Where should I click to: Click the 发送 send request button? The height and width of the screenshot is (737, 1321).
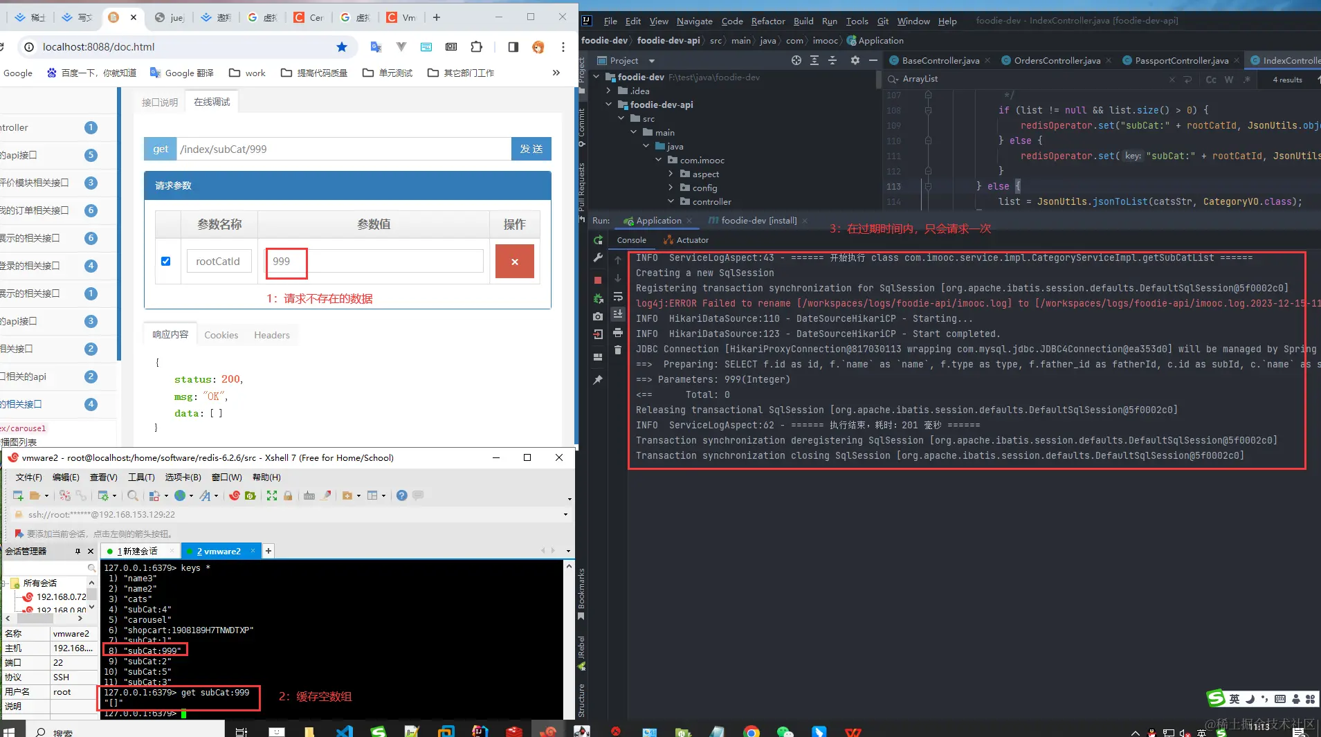click(531, 149)
